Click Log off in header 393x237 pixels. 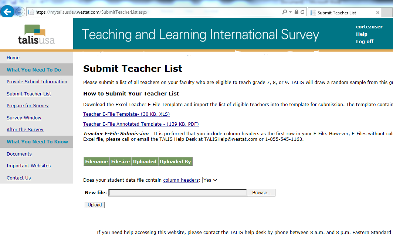click(365, 42)
